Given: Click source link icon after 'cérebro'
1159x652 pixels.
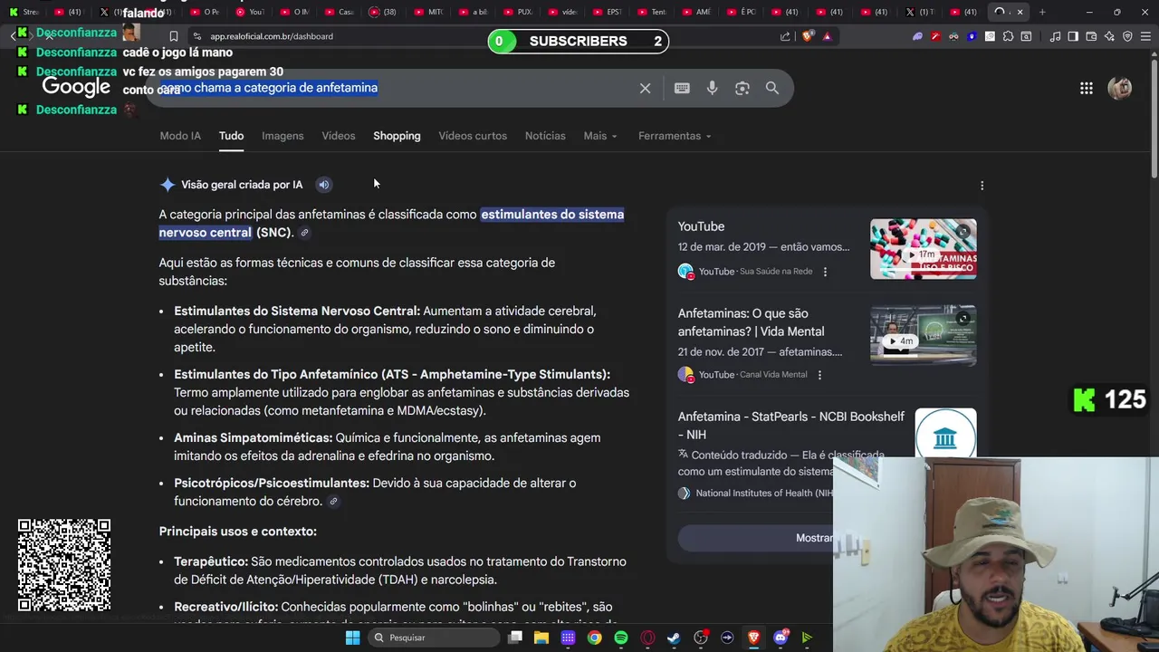Looking at the screenshot, I should [333, 502].
